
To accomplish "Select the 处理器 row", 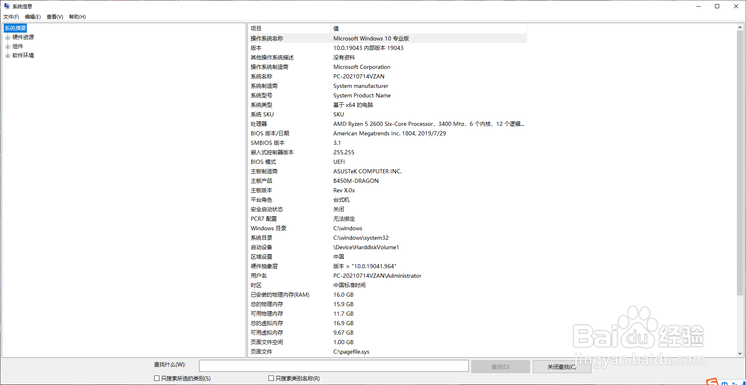I will (387, 124).
